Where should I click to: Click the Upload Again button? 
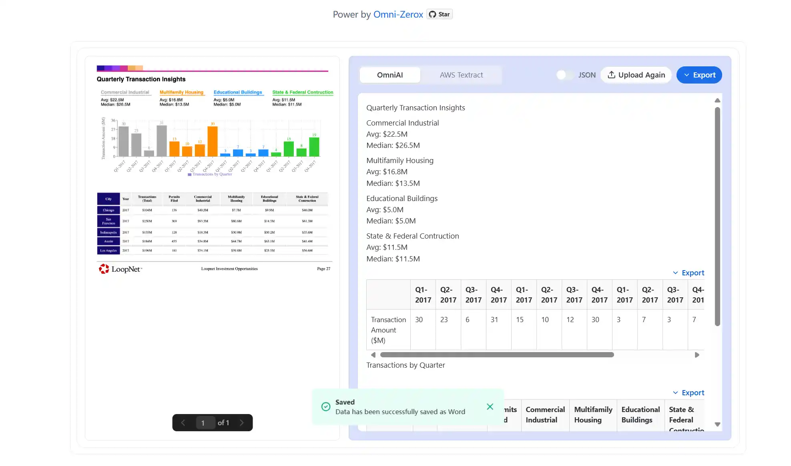click(636, 75)
